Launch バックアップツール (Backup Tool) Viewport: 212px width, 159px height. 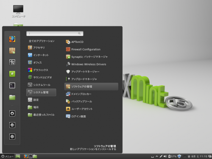[91, 101]
